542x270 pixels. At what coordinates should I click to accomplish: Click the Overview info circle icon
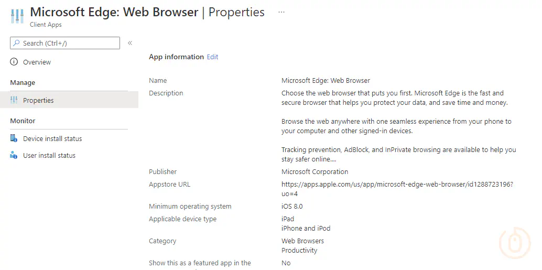[14, 62]
